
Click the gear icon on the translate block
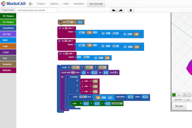(68, 77)
